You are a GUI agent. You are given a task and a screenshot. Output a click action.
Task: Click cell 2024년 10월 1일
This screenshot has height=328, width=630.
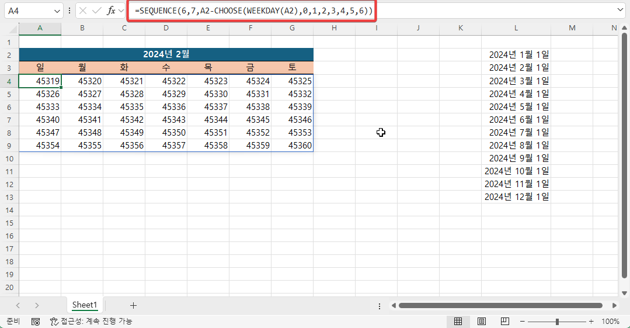pos(516,171)
